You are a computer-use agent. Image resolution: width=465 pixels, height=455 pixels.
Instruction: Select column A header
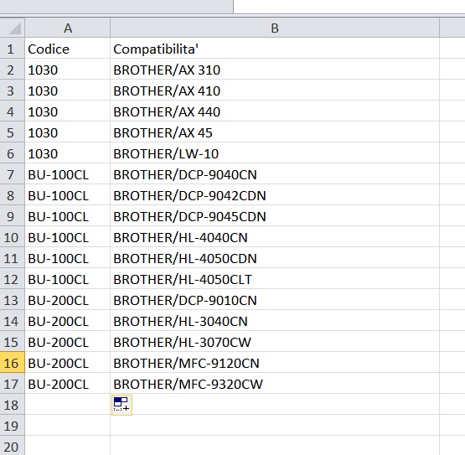68,28
